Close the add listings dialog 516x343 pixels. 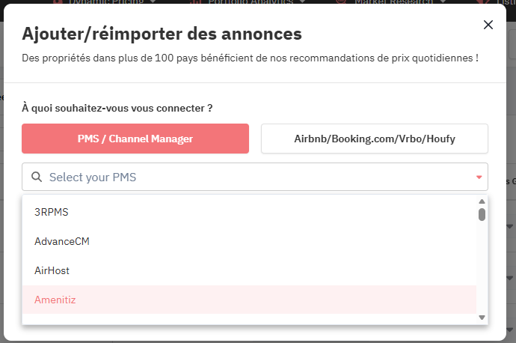coord(488,25)
